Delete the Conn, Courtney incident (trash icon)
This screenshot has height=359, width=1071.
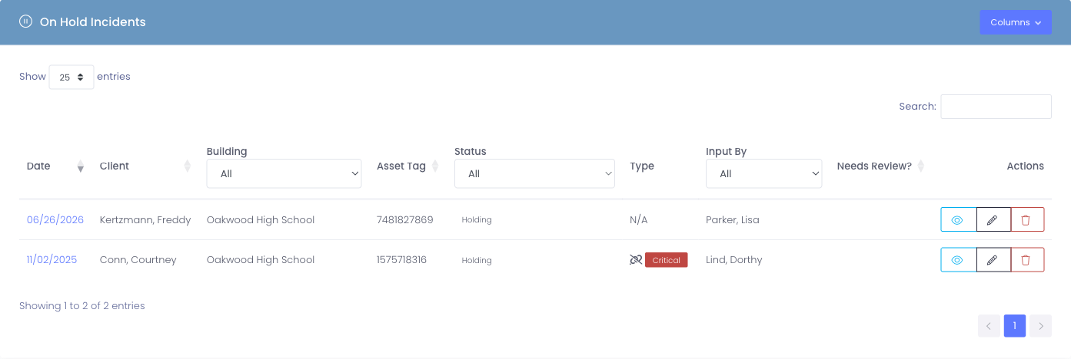1027,260
